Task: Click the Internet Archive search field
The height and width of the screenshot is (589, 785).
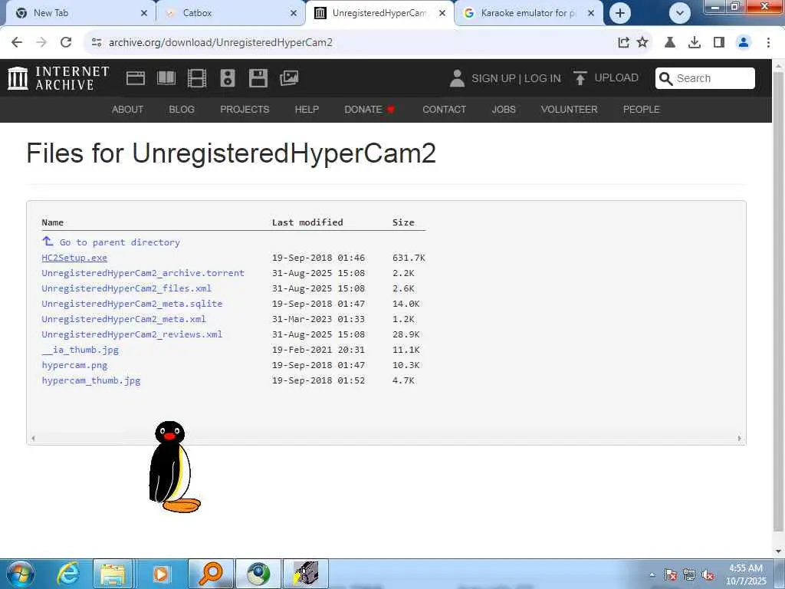Action: point(705,78)
